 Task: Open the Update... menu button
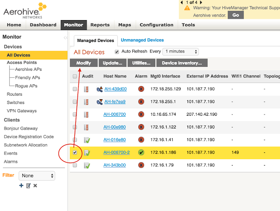click(112, 63)
